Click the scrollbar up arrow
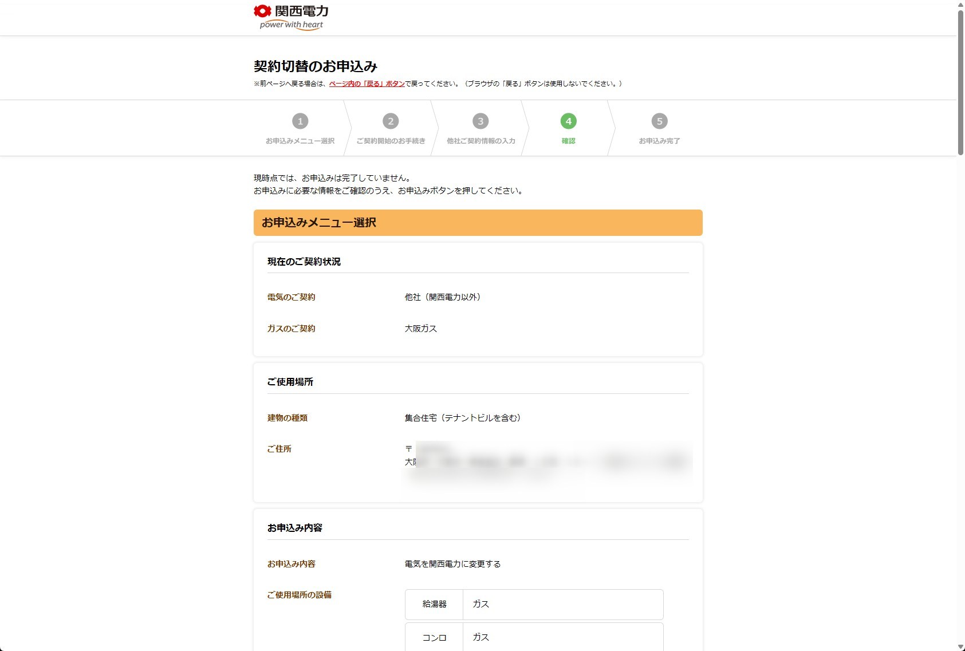965x651 pixels. (x=960, y=5)
